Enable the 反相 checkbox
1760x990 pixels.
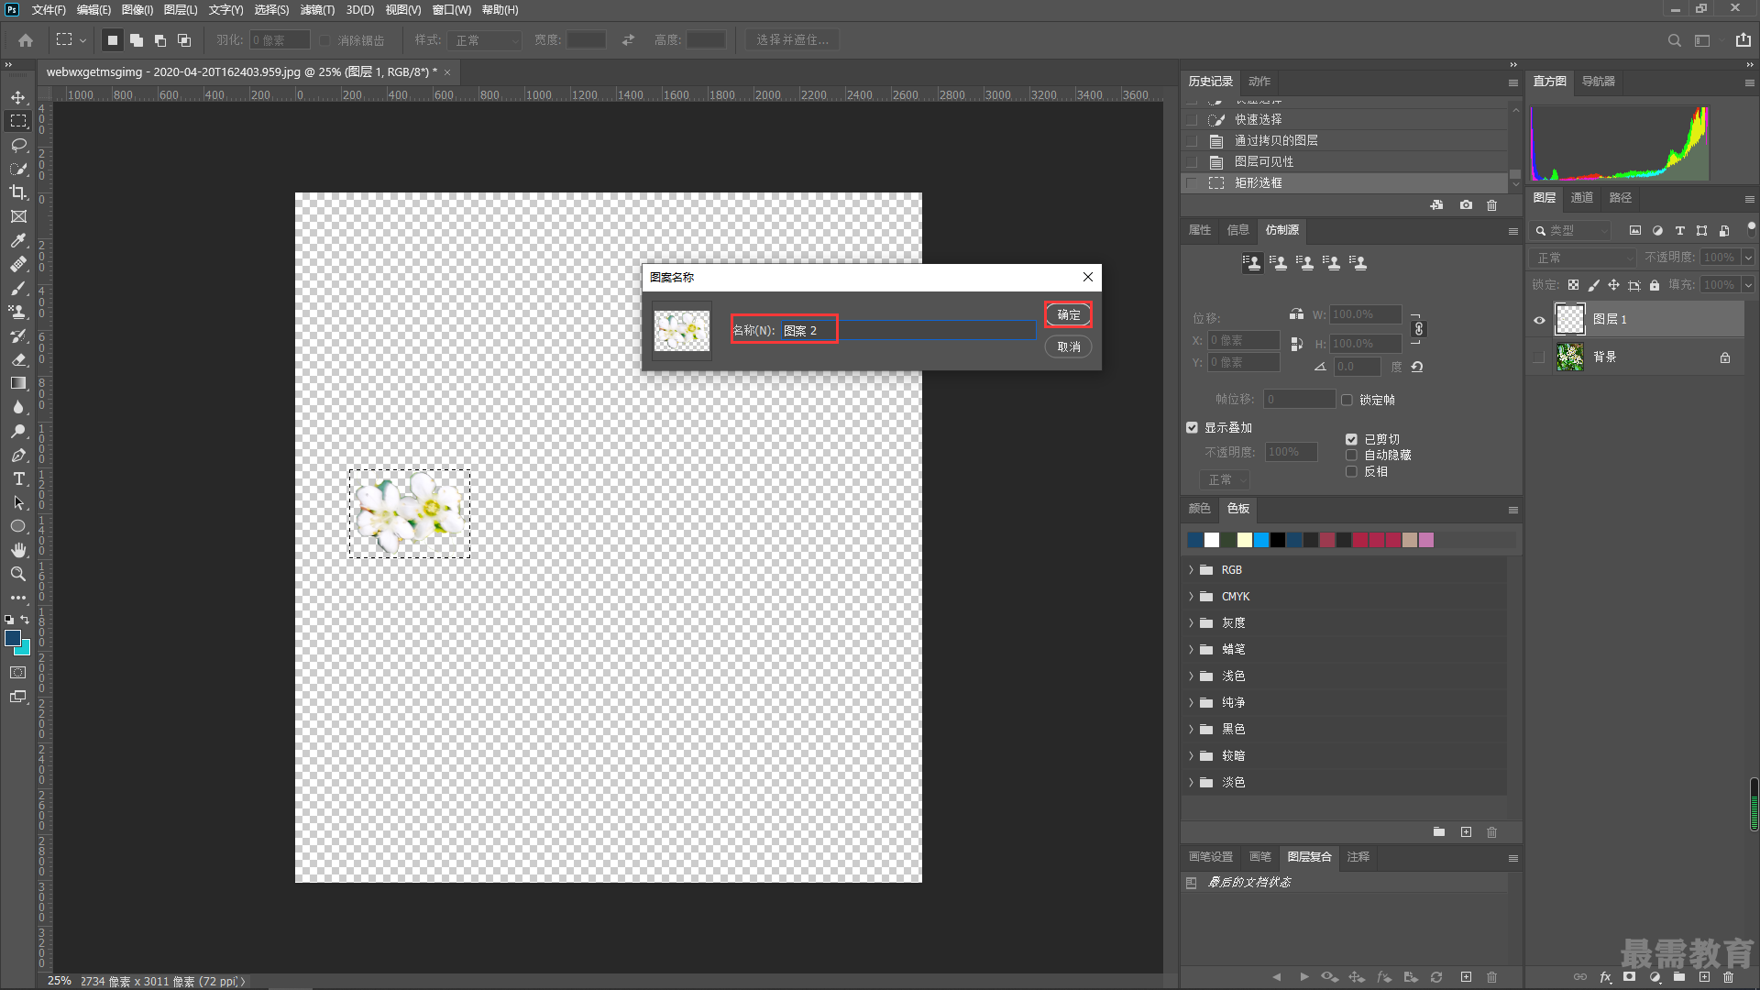[x=1351, y=471]
